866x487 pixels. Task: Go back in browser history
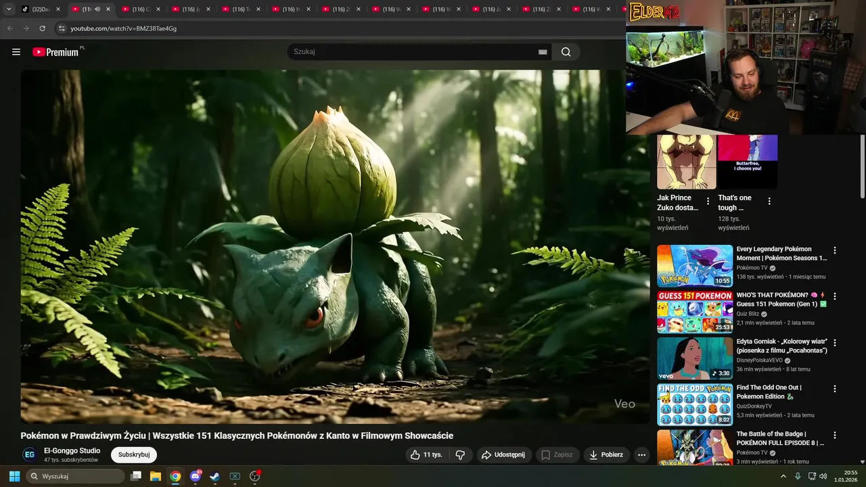click(9, 28)
